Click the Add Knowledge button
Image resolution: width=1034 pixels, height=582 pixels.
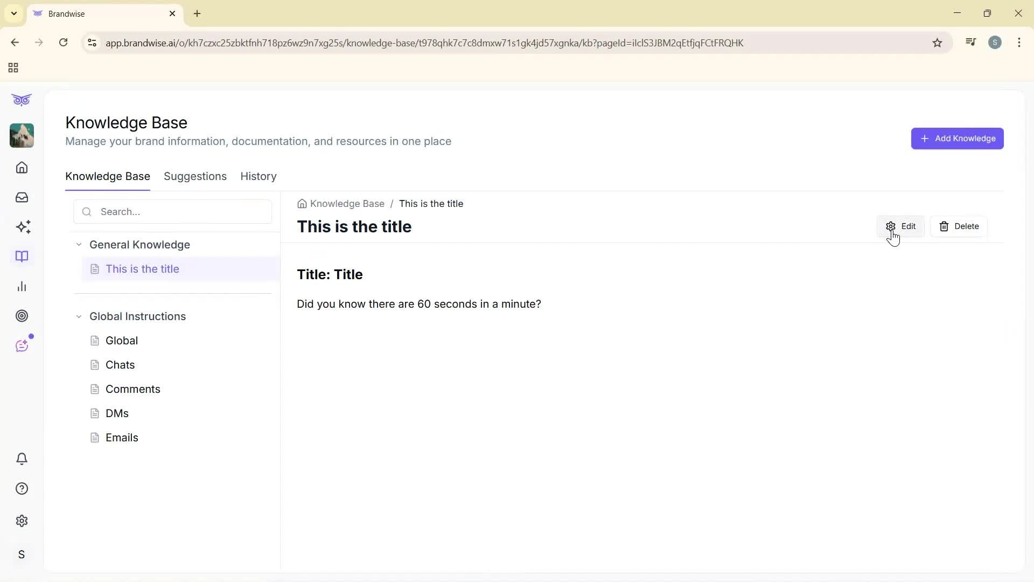click(958, 138)
